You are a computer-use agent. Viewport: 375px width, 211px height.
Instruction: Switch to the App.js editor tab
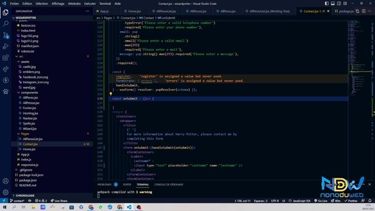pyautogui.click(x=104, y=11)
